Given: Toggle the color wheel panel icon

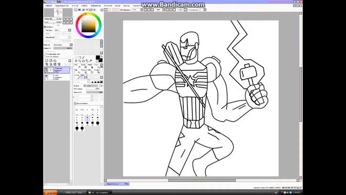Looking at the screenshot, I should click(x=76, y=10).
